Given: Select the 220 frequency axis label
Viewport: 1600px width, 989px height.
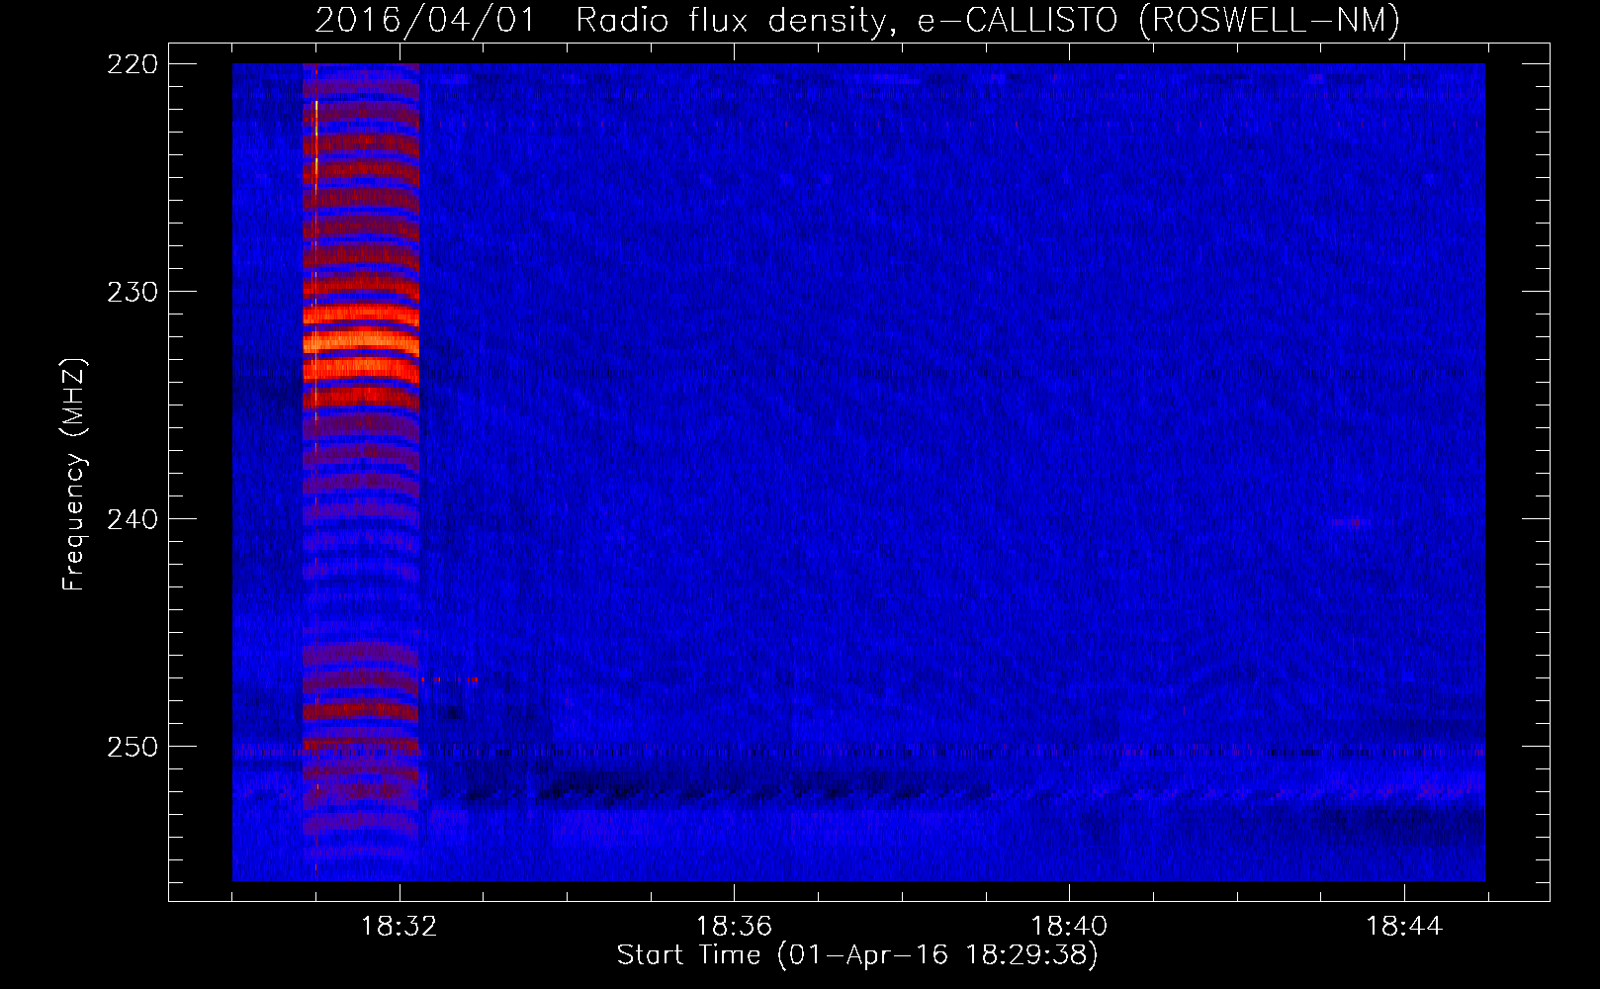Looking at the screenshot, I should [133, 64].
